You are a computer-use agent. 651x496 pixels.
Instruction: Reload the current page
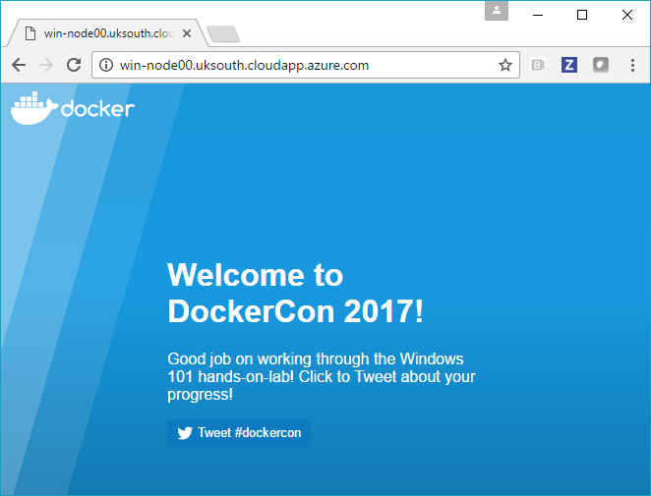(74, 65)
